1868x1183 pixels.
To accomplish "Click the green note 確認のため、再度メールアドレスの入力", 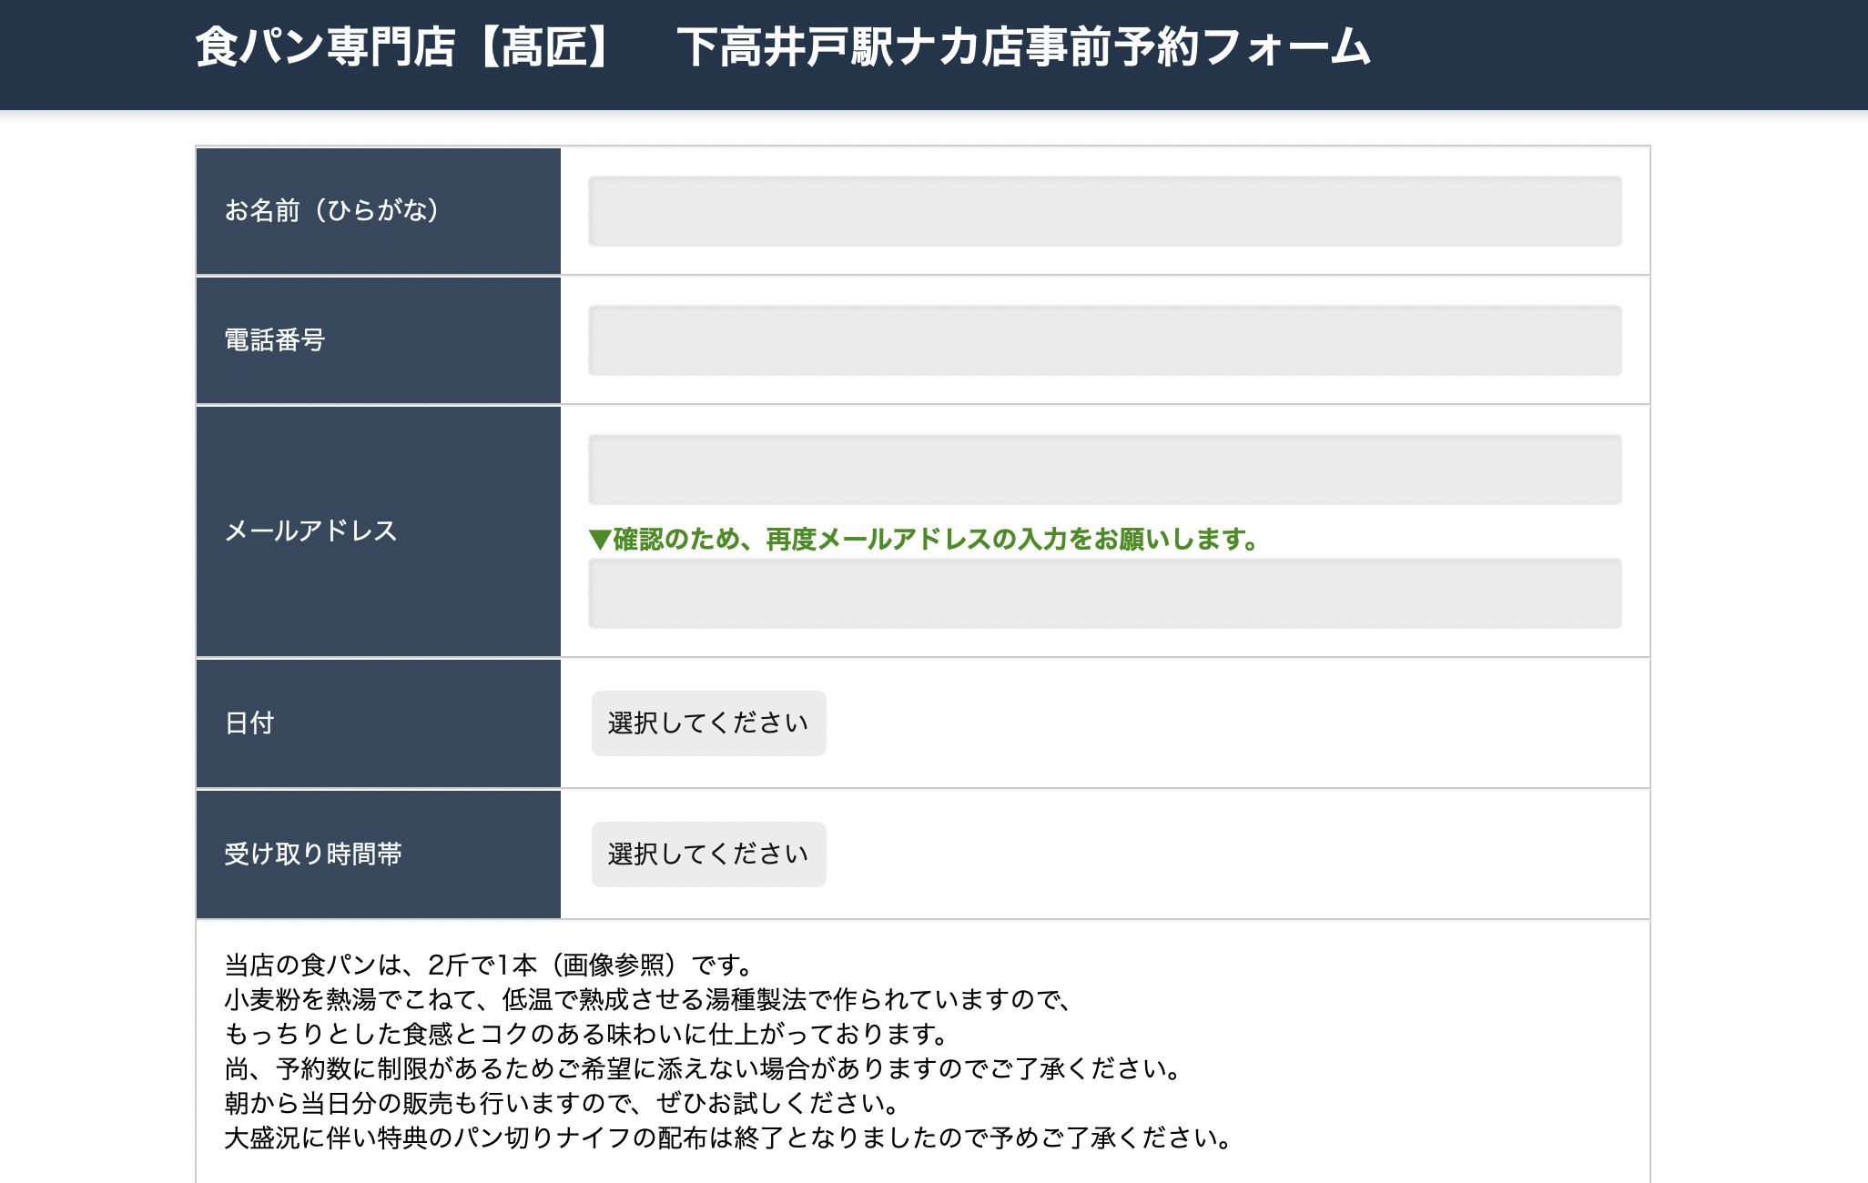I will tap(924, 540).
